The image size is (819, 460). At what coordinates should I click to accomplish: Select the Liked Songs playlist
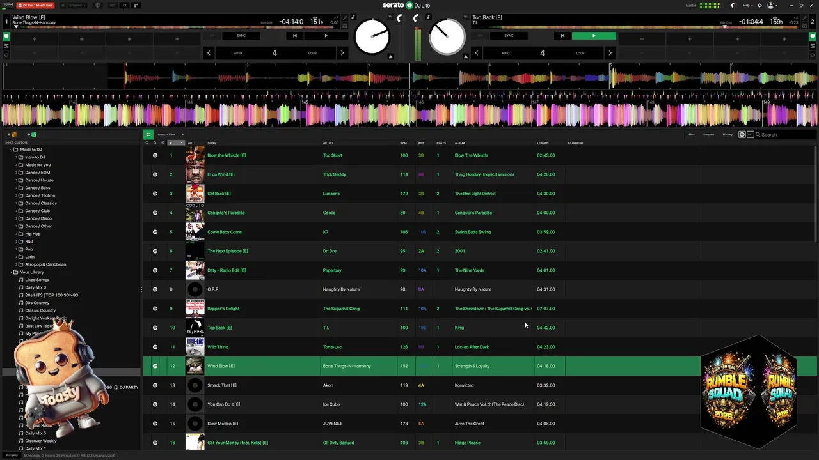36,280
